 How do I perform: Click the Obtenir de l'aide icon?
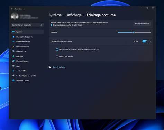(x=49, y=67)
